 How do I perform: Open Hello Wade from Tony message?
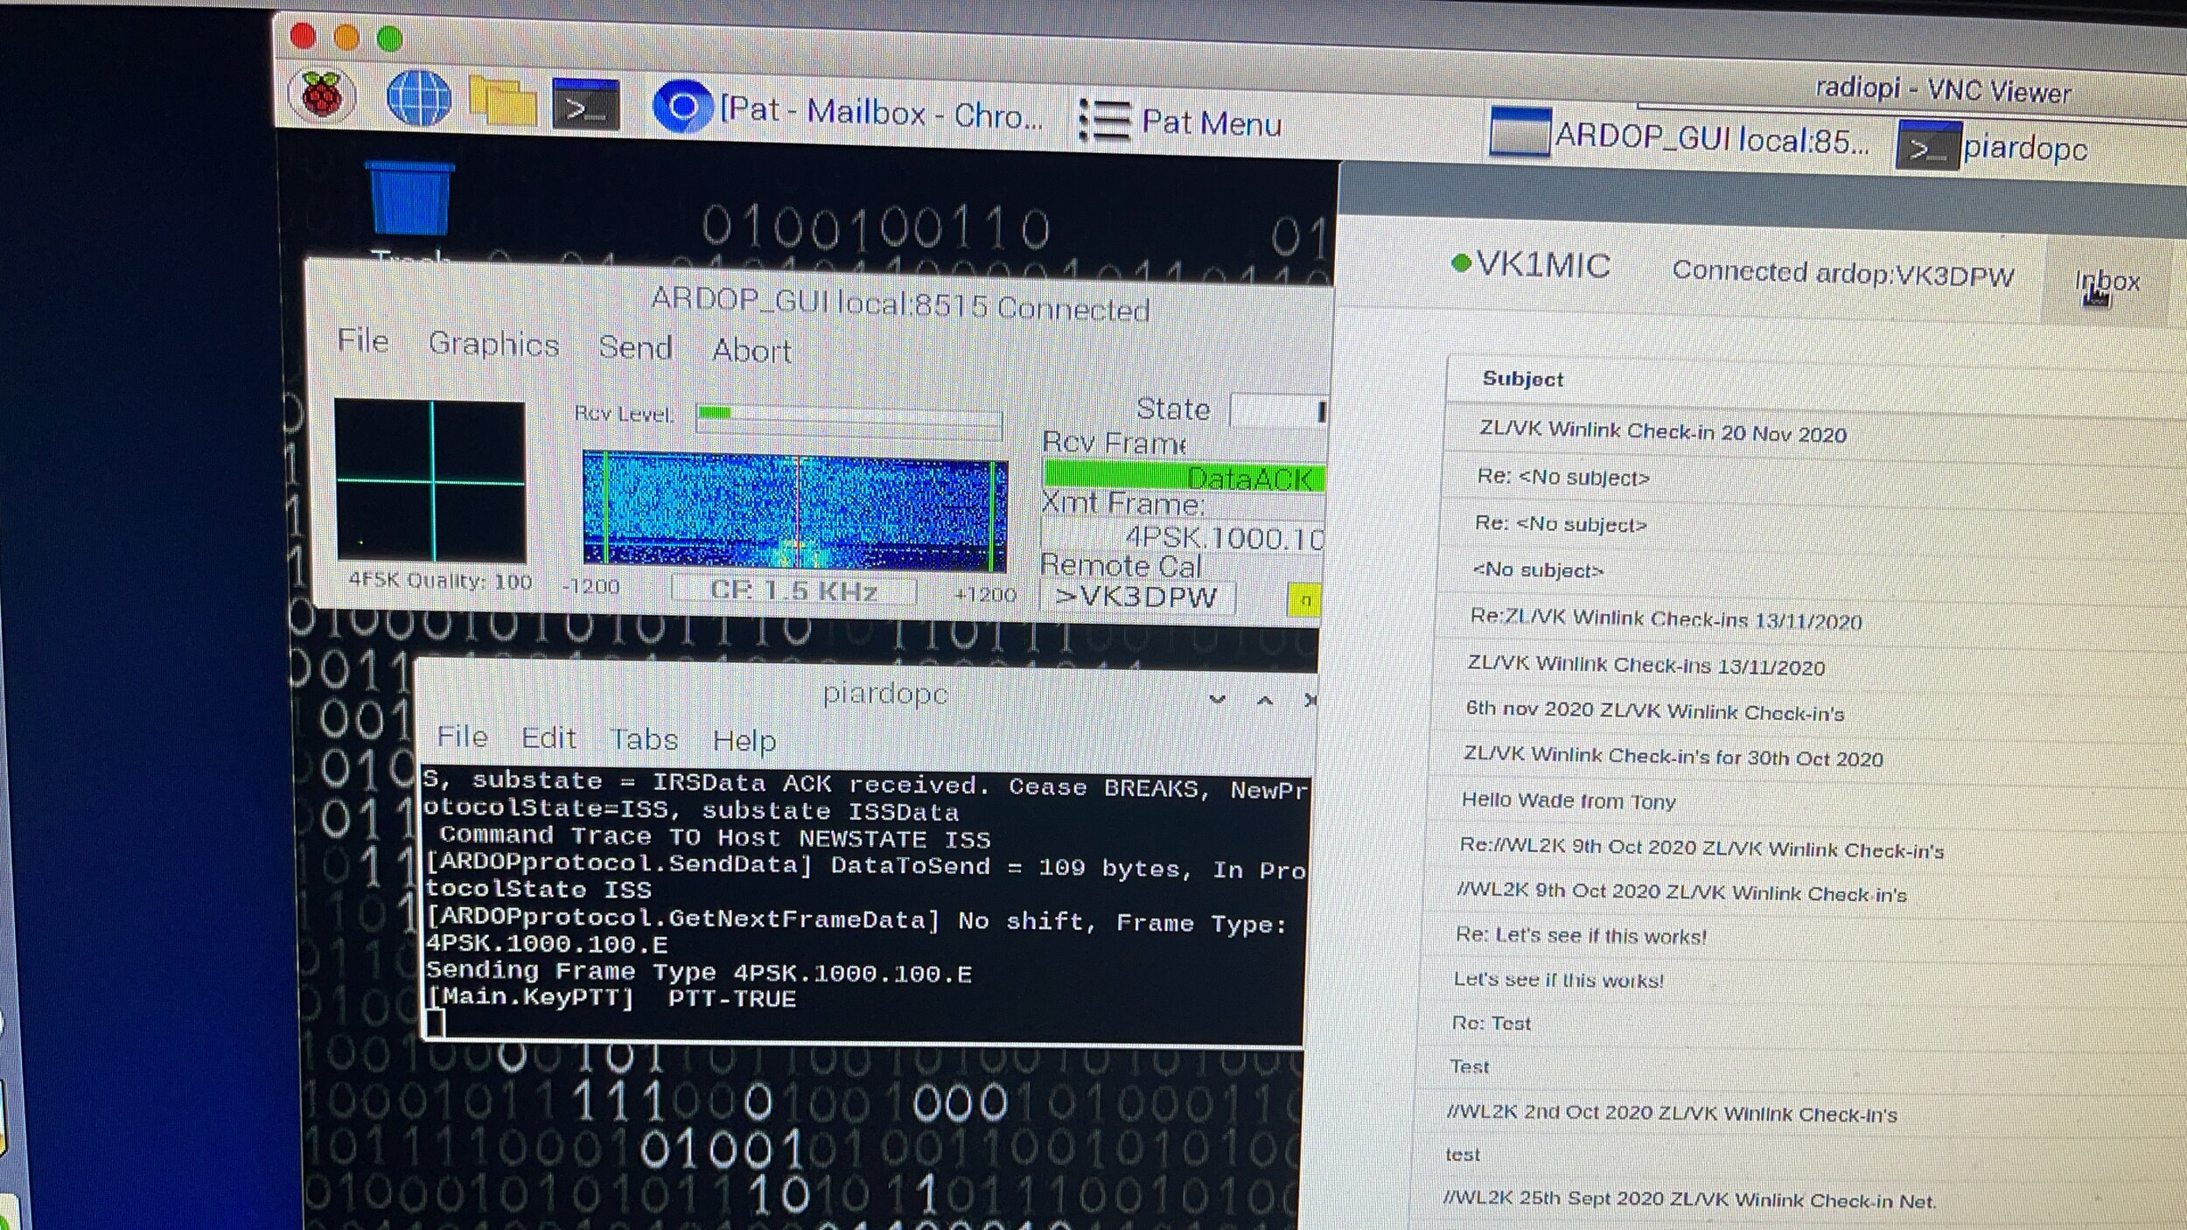[1569, 800]
